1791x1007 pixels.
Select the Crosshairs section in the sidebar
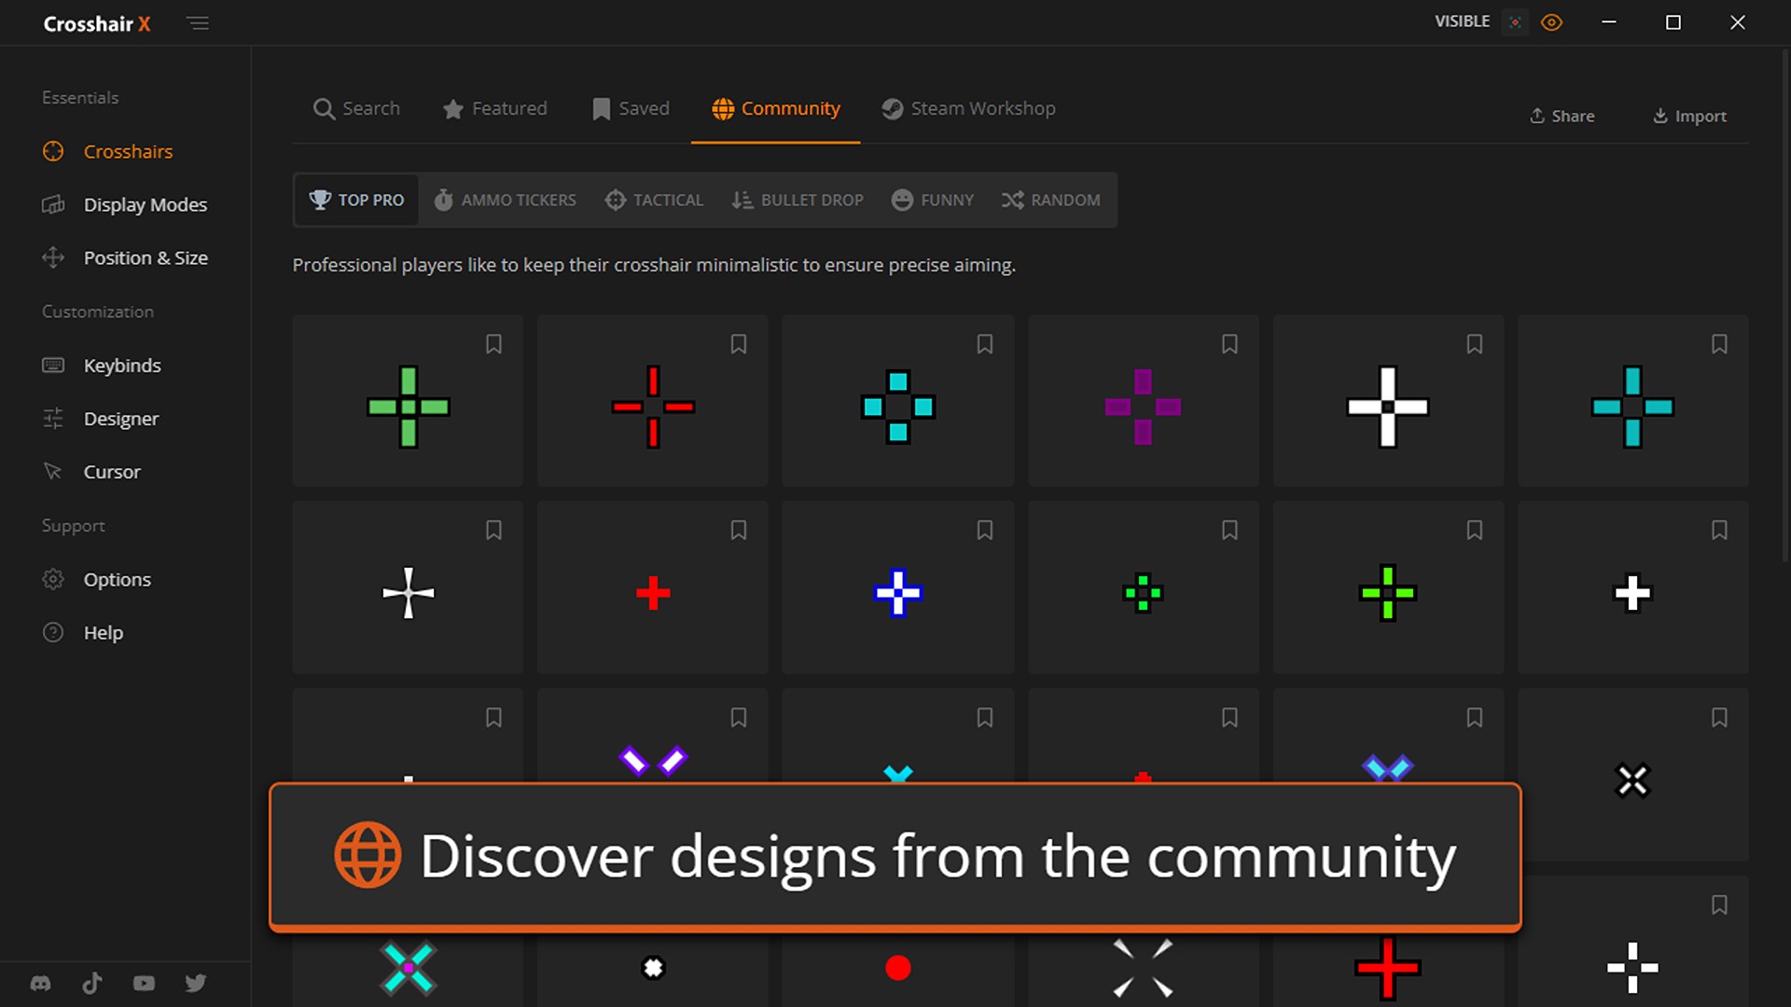pyautogui.click(x=128, y=151)
